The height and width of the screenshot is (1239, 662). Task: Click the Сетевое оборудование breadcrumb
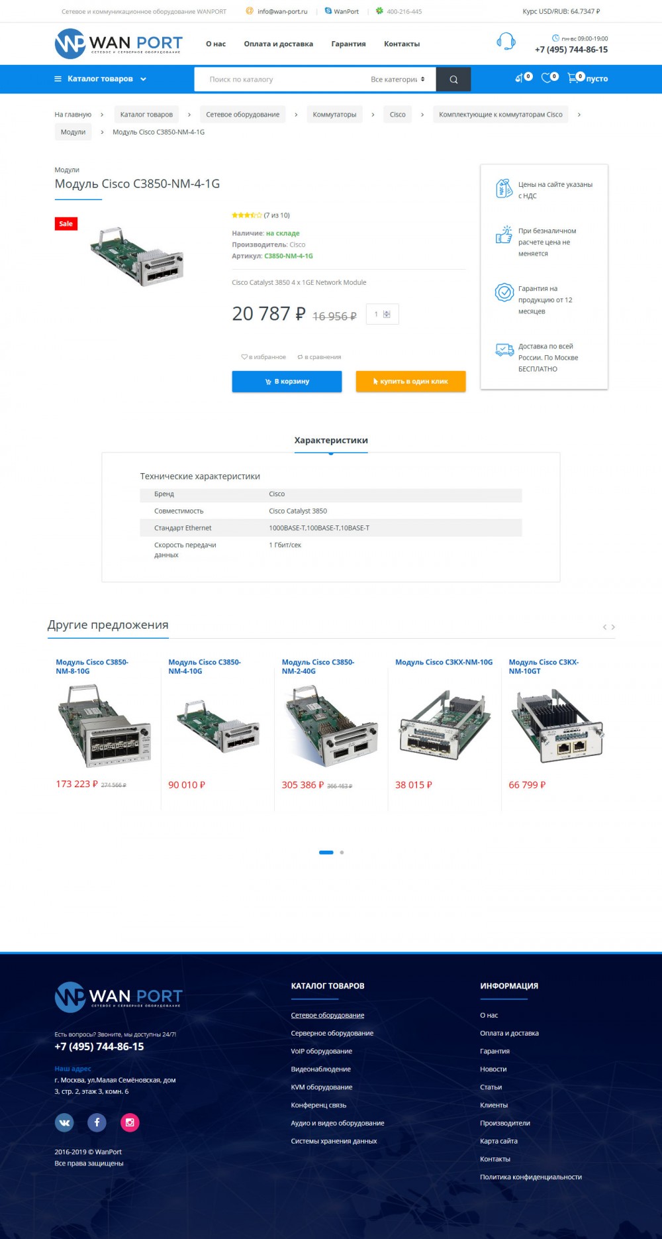coord(243,115)
